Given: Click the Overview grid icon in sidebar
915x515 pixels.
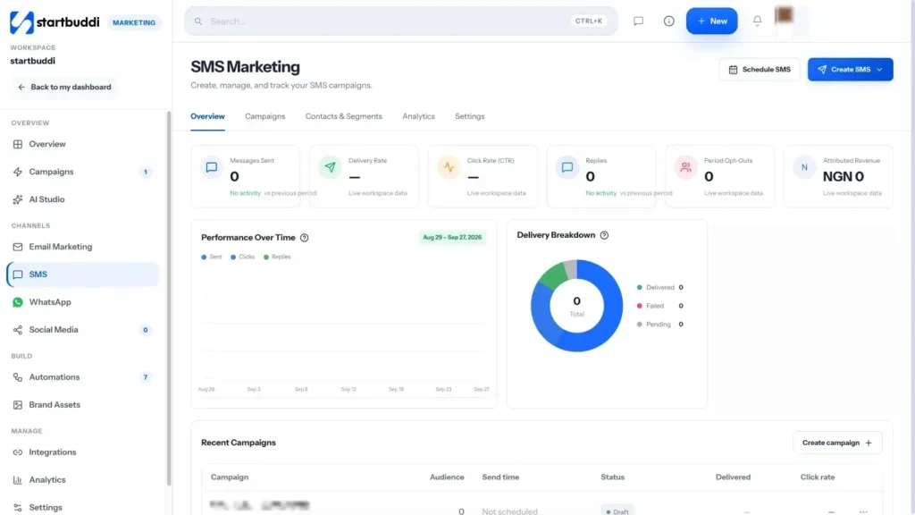Looking at the screenshot, I should coord(18,144).
